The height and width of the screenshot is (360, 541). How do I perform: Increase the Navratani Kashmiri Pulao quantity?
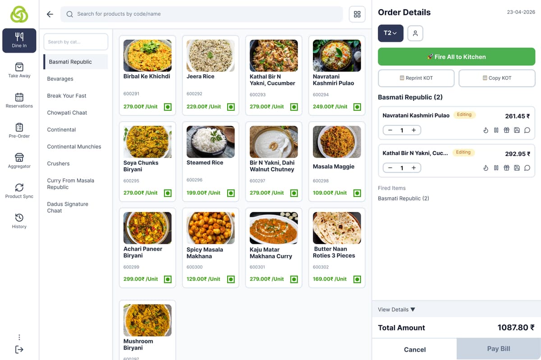tap(413, 130)
